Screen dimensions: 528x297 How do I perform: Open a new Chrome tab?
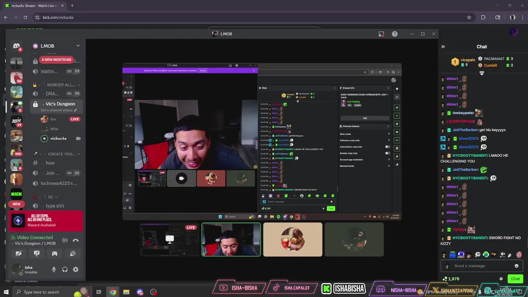72,6
